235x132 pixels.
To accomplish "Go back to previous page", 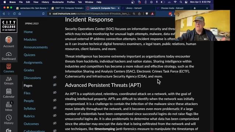I will tap(4, 14).
